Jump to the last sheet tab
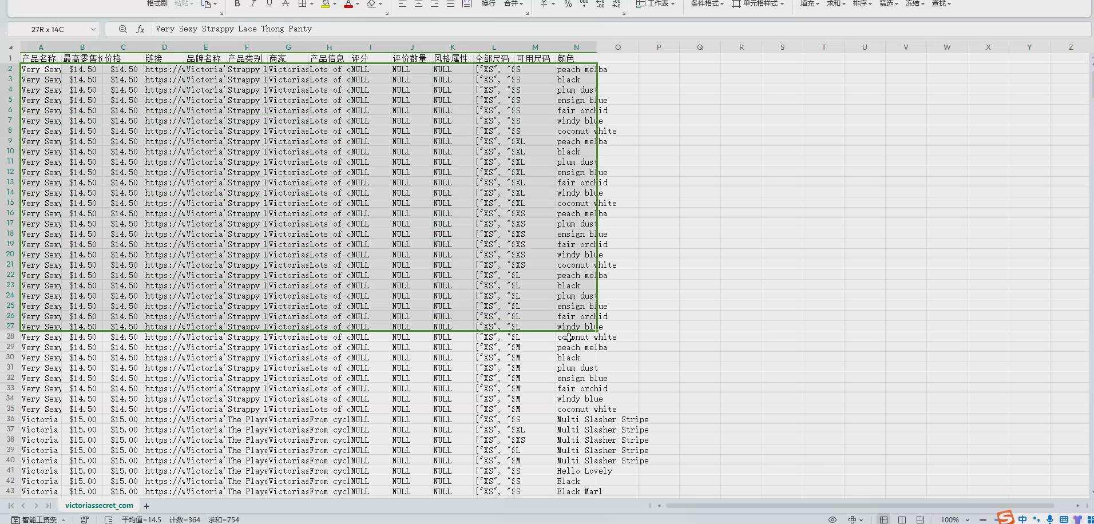 [x=49, y=506]
